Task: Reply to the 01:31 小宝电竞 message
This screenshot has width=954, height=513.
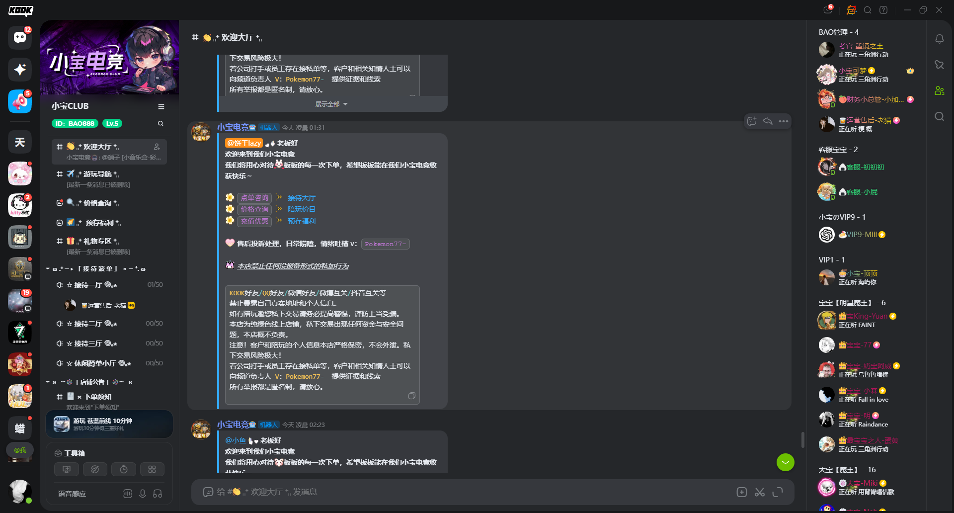Action: (768, 121)
